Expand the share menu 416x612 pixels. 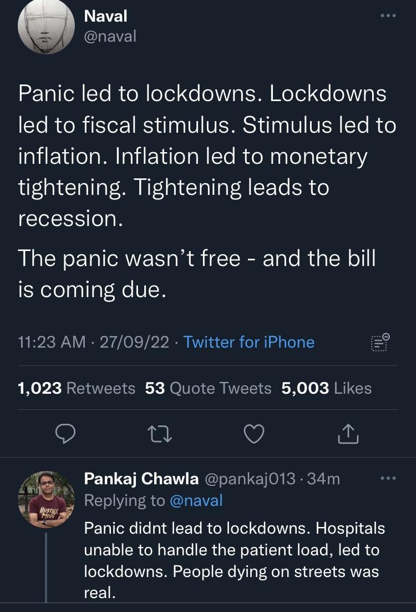coord(348,434)
